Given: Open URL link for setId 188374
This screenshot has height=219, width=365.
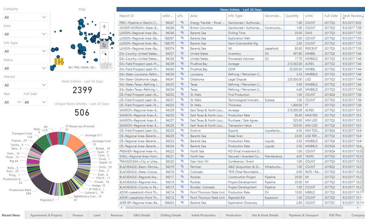Looking at the screenshot, I should (x=182, y=48).
